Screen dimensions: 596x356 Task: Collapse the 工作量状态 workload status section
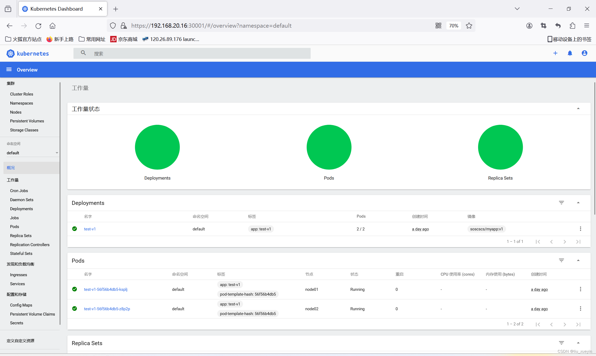(x=578, y=109)
